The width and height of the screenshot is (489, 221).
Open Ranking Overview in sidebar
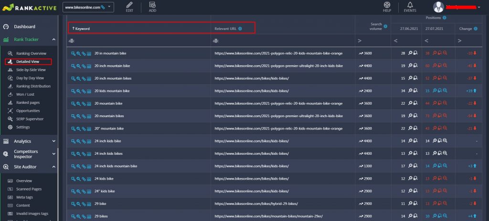point(31,53)
